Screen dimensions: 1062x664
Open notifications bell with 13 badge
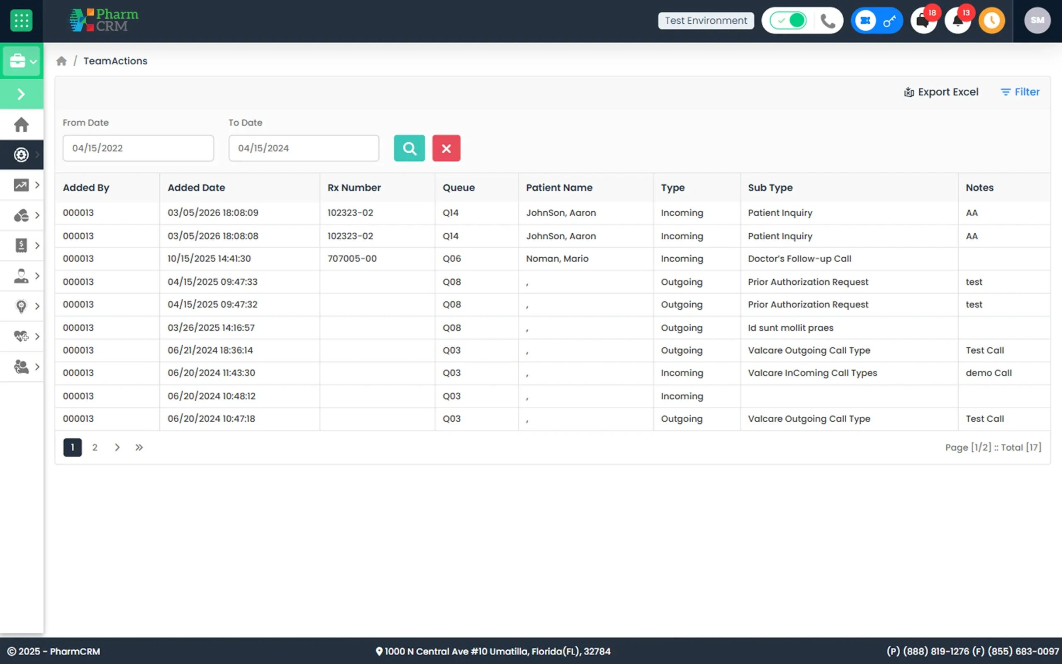[x=957, y=21]
